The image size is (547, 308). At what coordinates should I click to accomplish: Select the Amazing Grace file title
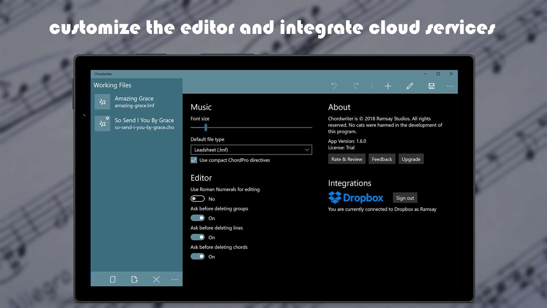click(134, 98)
